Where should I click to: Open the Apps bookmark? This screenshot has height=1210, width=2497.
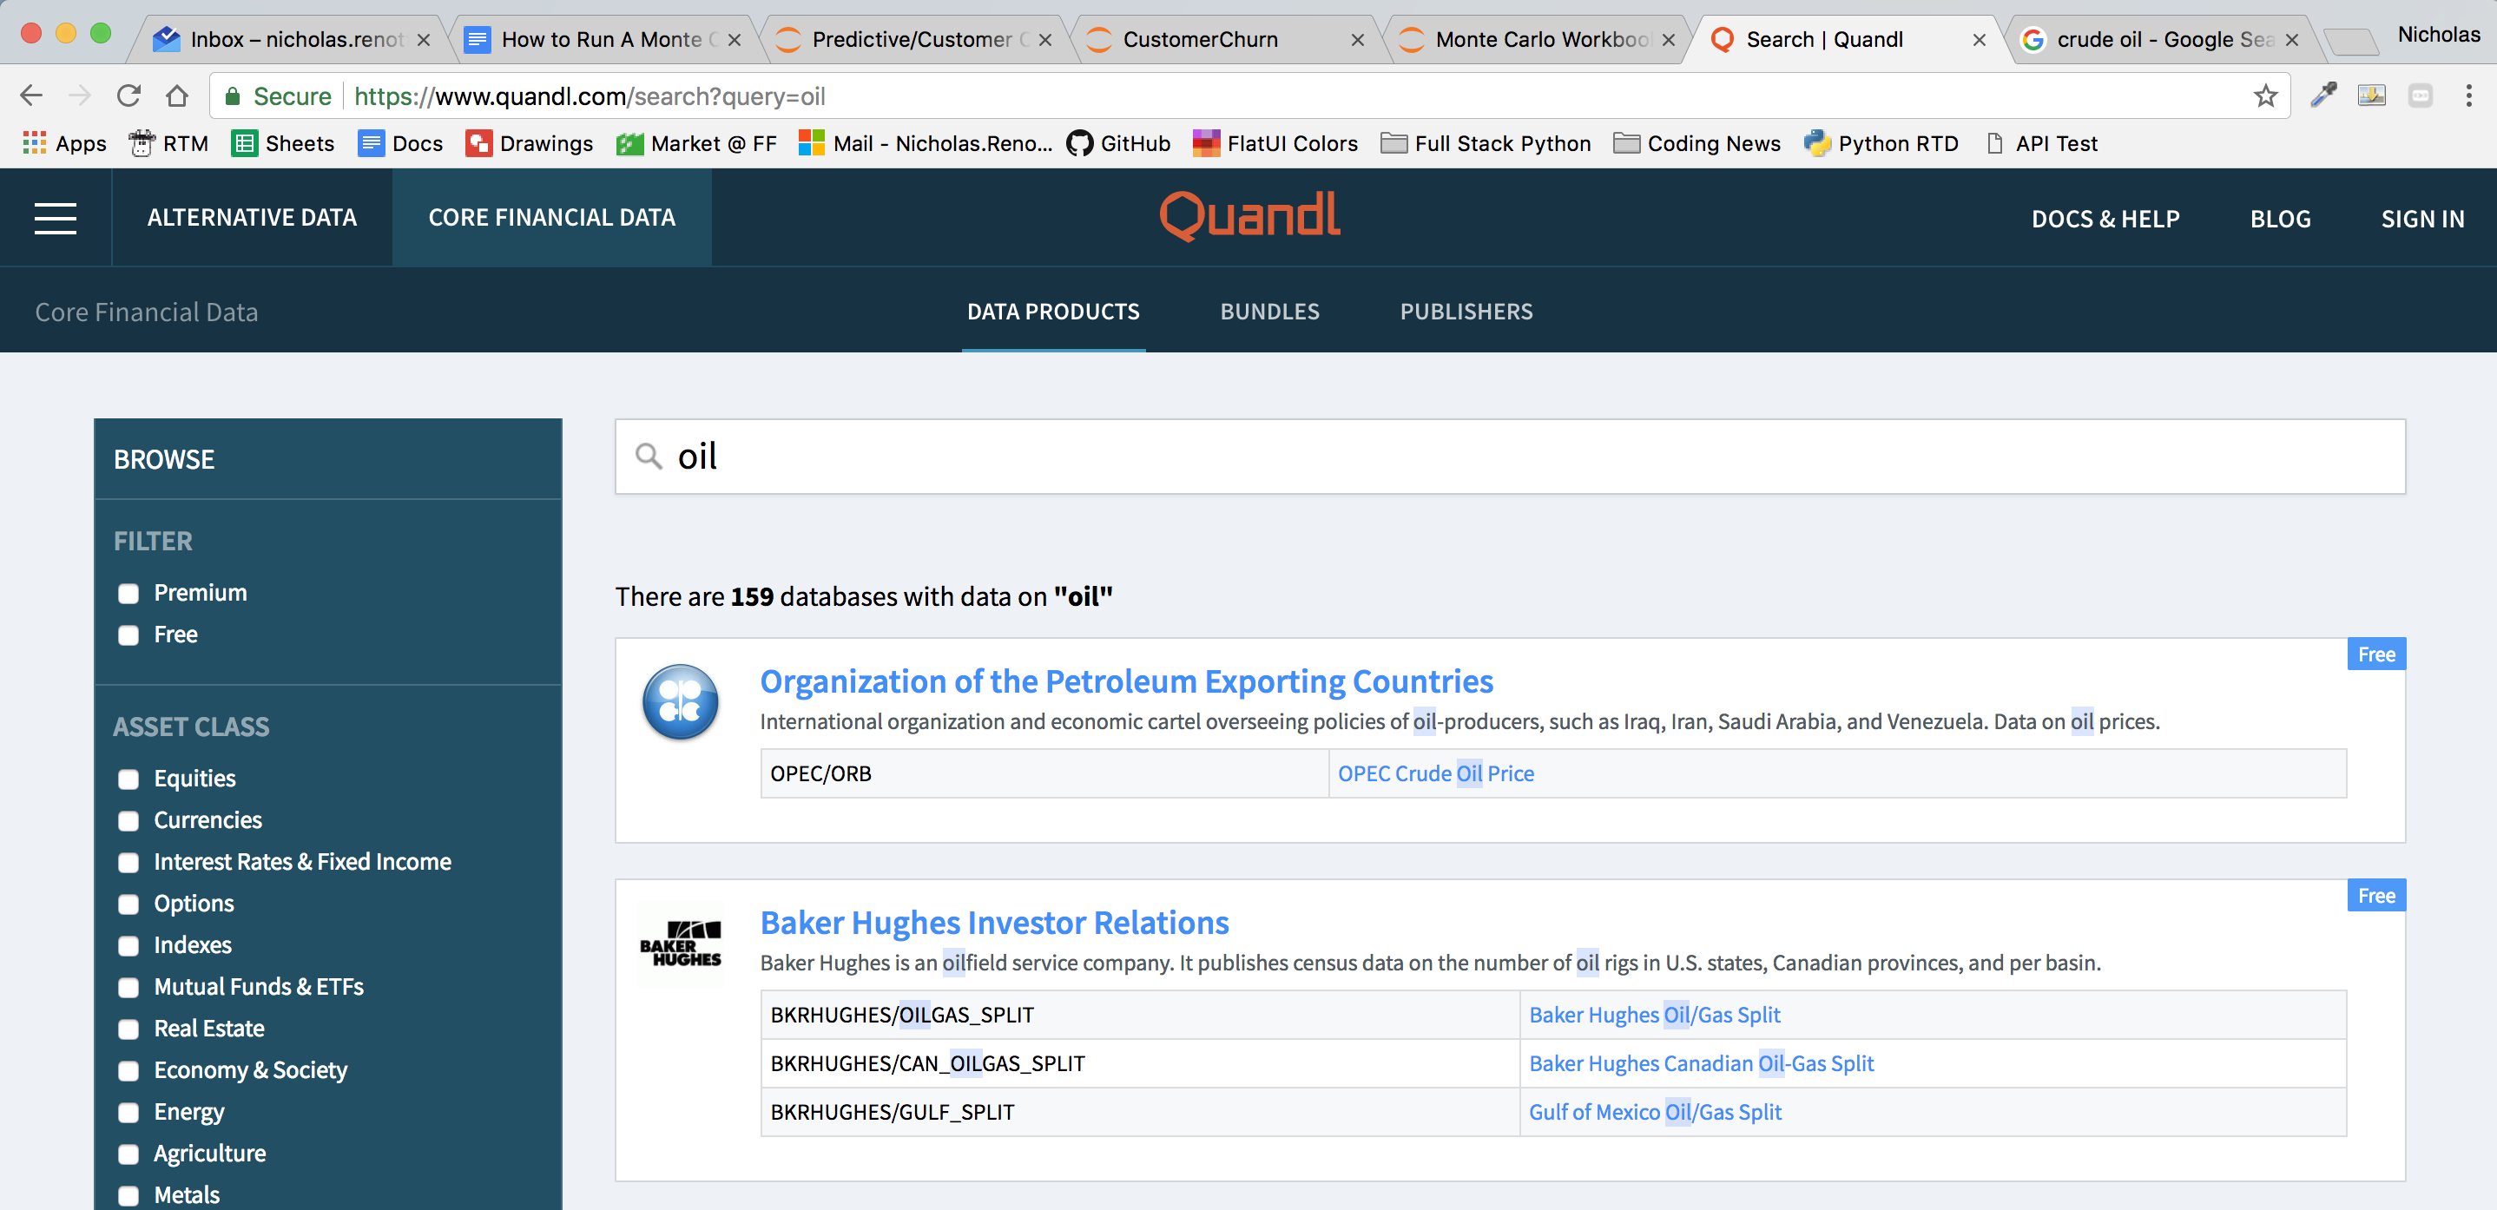pyautogui.click(x=64, y=143)
